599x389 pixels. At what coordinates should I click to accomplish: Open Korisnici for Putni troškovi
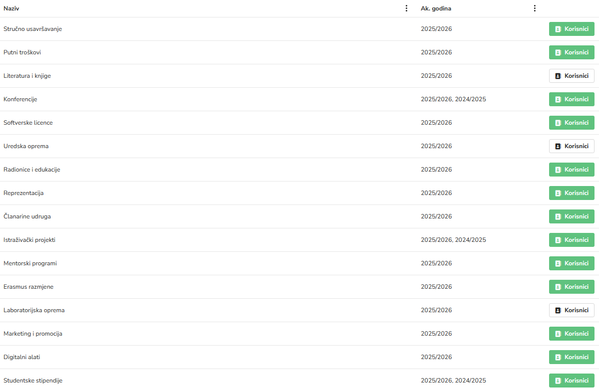click(x=572, y=52)
